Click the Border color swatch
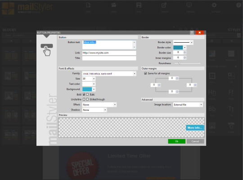 tap(178, 48)
